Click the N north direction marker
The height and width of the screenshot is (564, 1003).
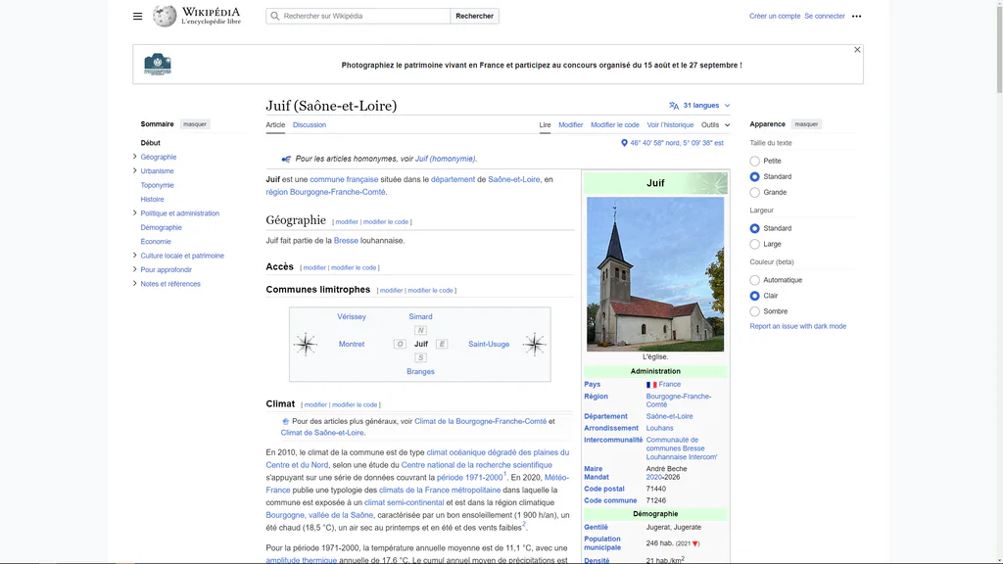tap(420, 330)
